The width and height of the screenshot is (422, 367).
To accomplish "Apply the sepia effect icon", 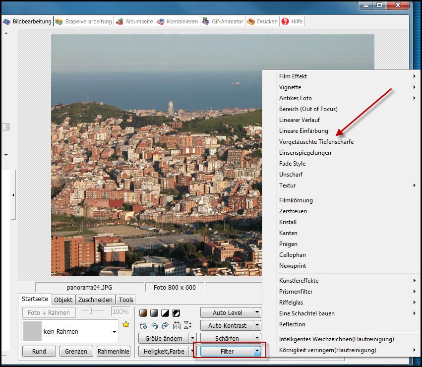I will pyautogui.click(x=143, y=313).
